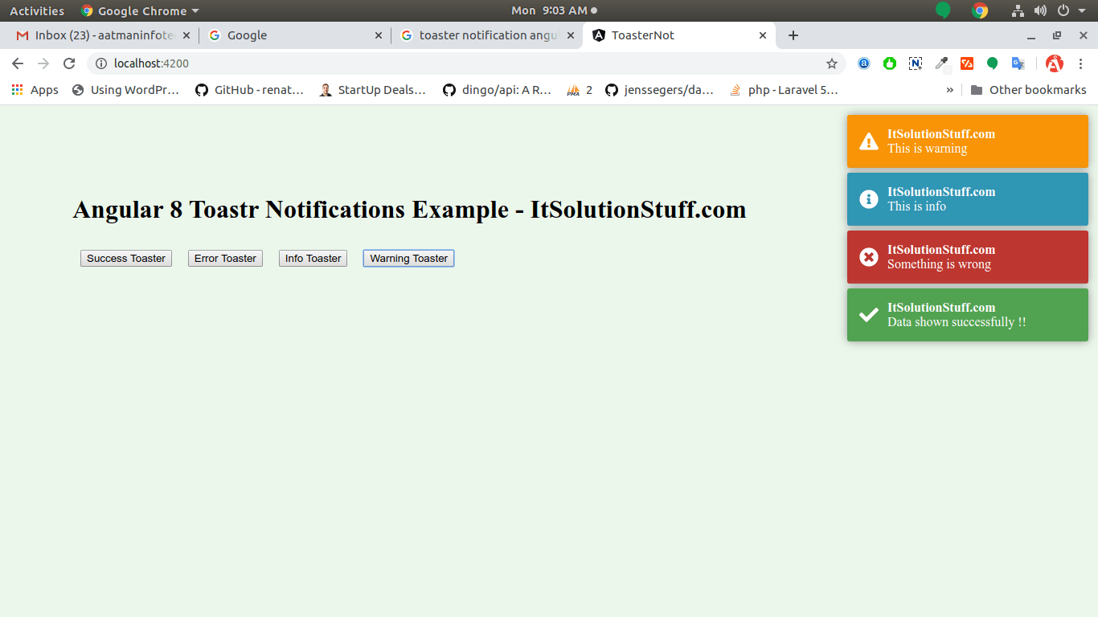The width and height of the screenshot is (1098, 617).
Task: Expand hidden bookmarks with double chevron
Action: click(x=950, y=90)
